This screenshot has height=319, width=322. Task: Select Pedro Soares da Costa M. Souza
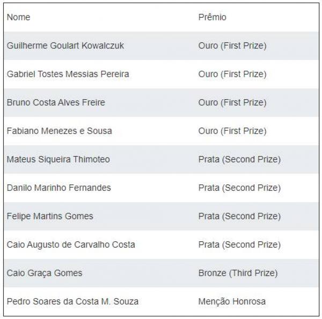72,301
